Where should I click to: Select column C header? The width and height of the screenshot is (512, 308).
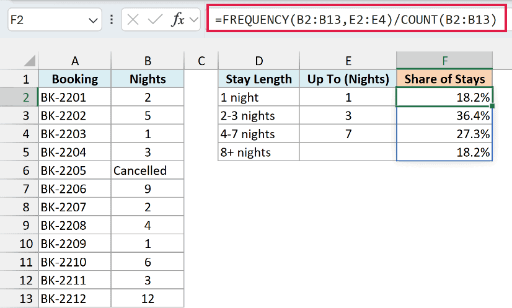coord(201,61)
